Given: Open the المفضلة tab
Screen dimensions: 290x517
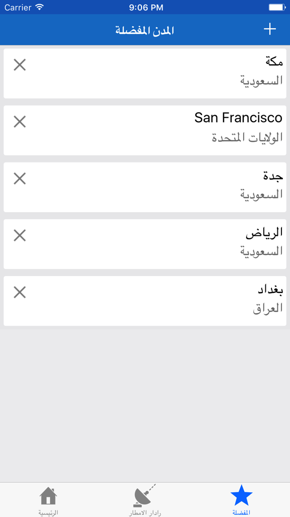Looking at the screenshot, I should pyautogui.click(x=242, y=502).
